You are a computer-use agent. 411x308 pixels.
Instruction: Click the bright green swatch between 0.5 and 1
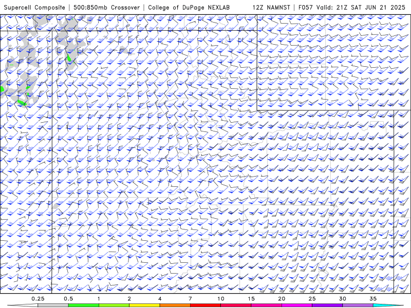(x=84, y=305)
